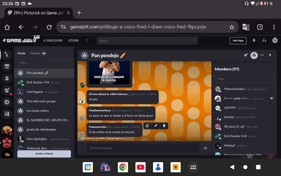The width and height of the screenshot is (281, 176).
Task: Open YouTube app in taskbar
Action: [x=140, y=167]
